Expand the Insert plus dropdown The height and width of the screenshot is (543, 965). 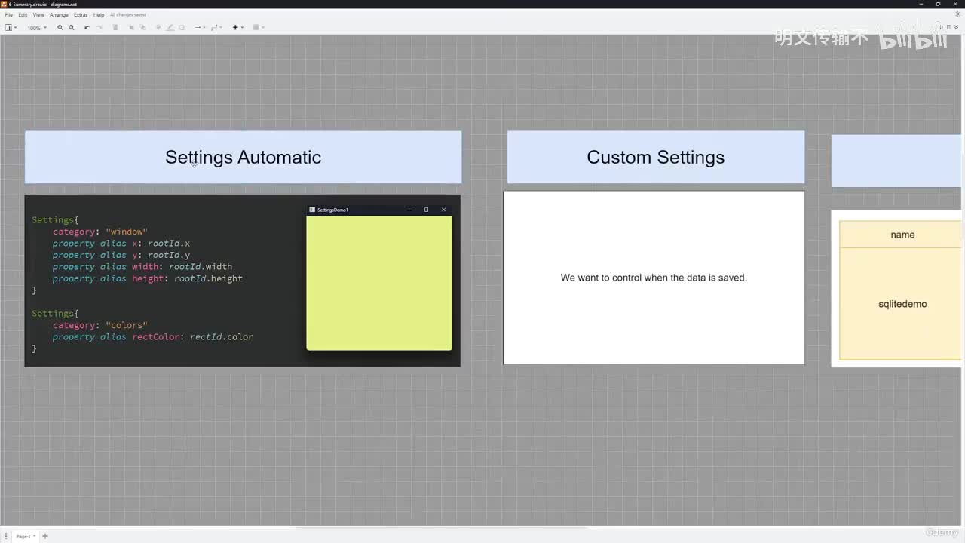coord(237,28)
